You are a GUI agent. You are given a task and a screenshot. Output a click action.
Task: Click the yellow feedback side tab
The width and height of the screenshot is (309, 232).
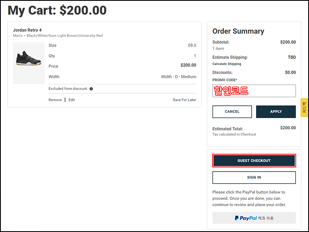click(x=304, y=107)
